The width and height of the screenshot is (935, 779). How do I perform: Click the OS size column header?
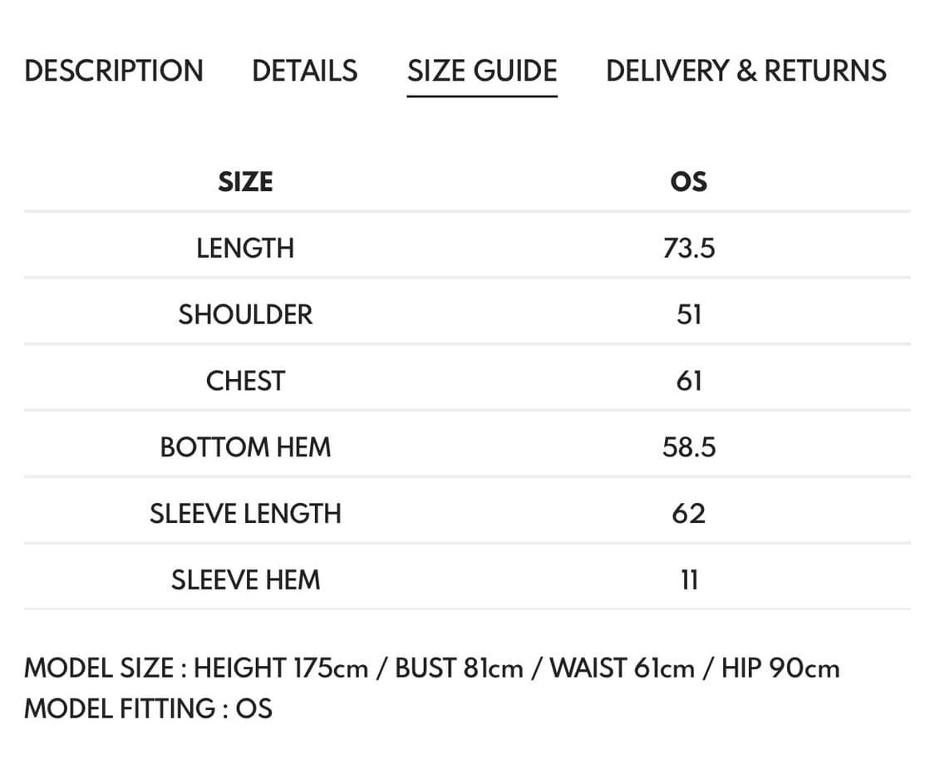tap(688, 181)
